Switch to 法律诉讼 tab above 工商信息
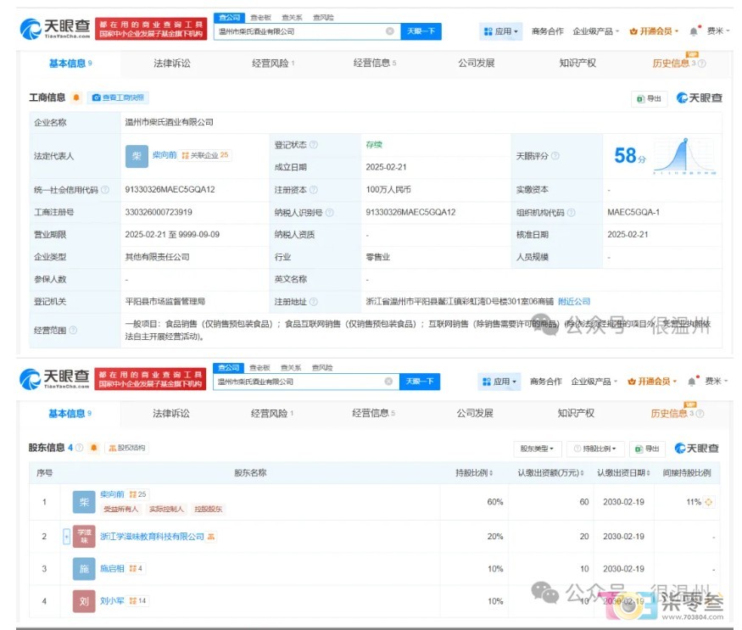Viewport: 742px width, 630px height. coord(172,64)
